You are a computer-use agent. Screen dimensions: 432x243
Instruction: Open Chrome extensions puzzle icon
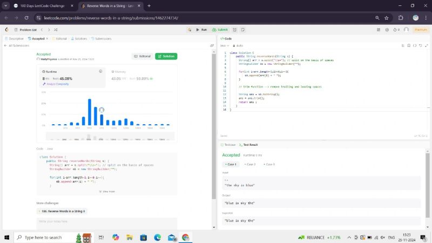click(x=401, y=18)
